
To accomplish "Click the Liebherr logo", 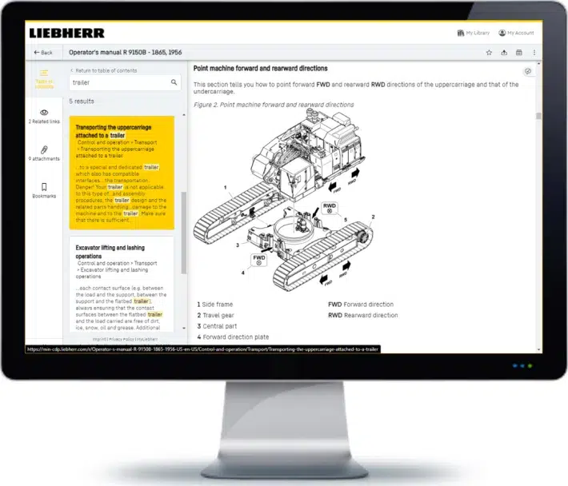I will [x=66, y=33].
